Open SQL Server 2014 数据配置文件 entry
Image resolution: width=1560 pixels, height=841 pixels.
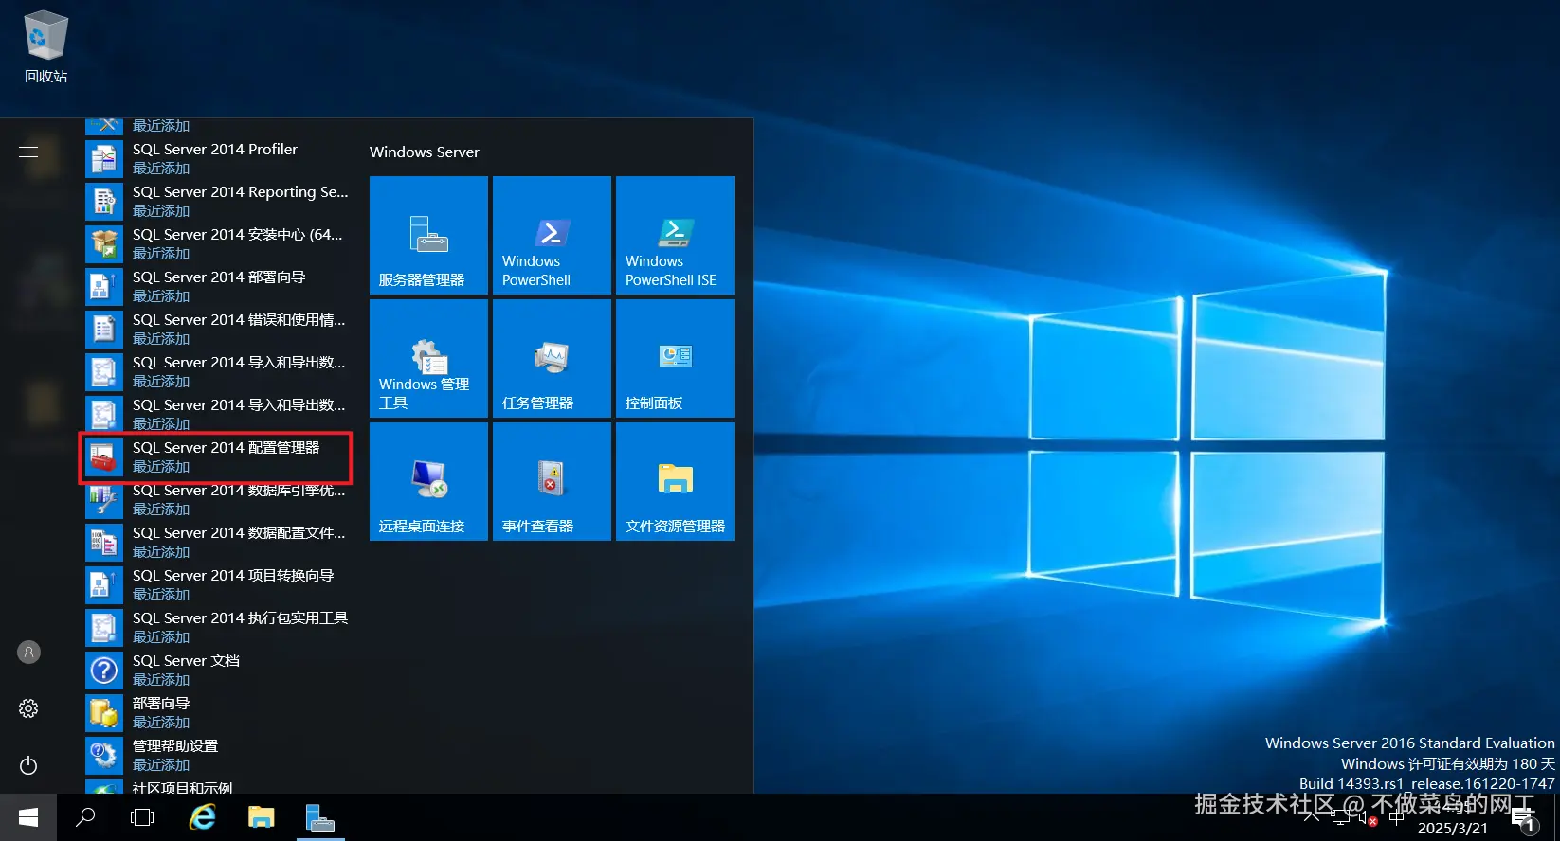click(x=218, y=542)
